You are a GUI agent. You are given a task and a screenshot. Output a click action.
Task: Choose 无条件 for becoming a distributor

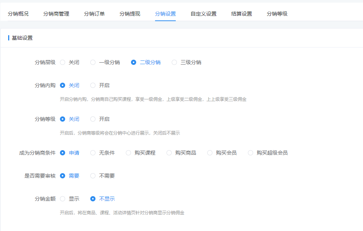pyautogui.click(x=102, y=153)
